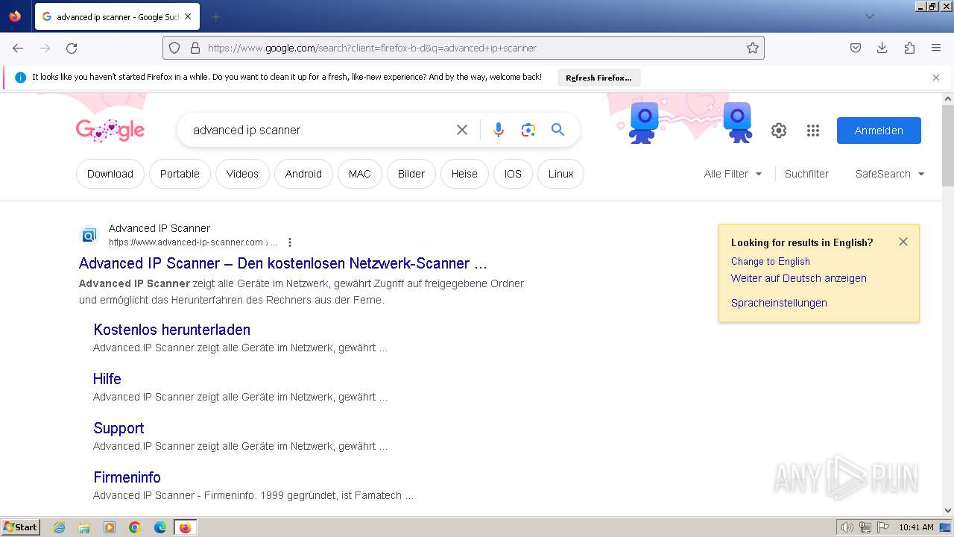954x537 pixels.
Task: Open Google search settings gear
Action: (779, 131)
